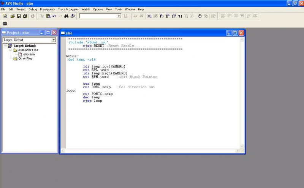
Task: Click the grayed remove-breakpoints icon beside hand
Action: tap(206, 16)
